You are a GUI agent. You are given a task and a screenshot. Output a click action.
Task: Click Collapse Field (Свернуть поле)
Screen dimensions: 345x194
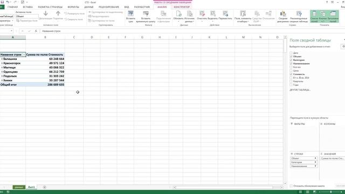point(73,19)
